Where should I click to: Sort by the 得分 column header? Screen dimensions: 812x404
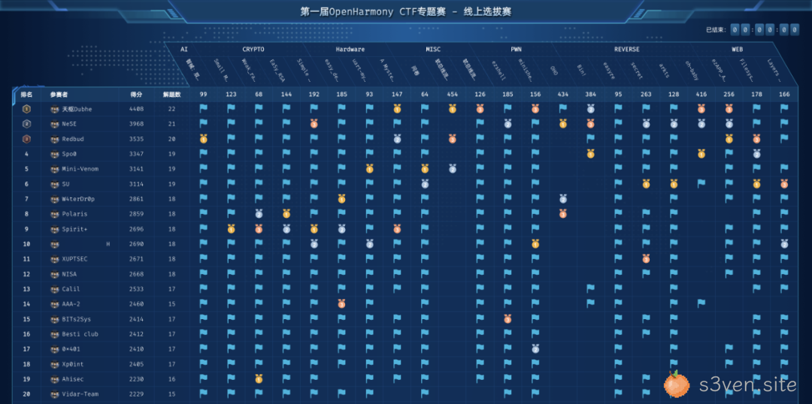click(137, 95)
